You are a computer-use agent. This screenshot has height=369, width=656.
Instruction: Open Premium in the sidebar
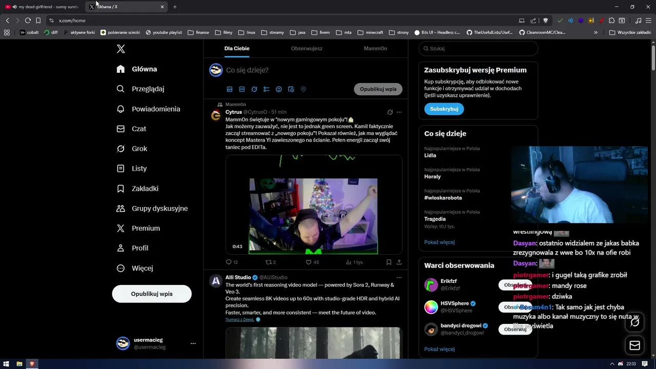click(x=138, y=229)
